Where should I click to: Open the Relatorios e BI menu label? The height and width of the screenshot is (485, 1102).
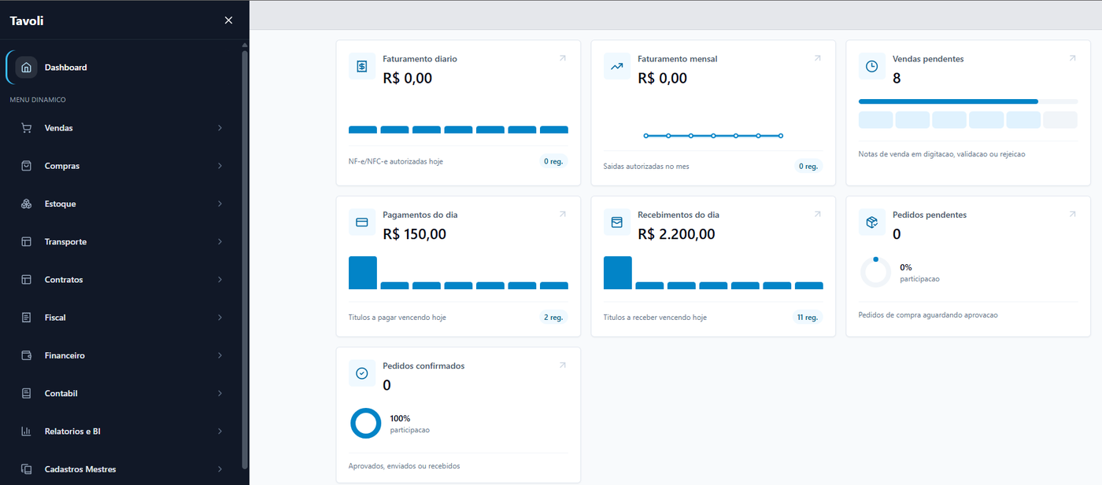(x=72, y=432)
